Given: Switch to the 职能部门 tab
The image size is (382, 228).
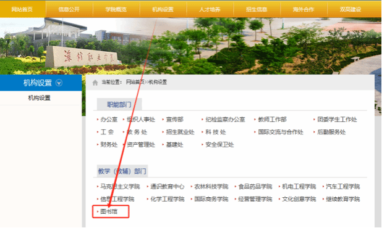Looking at the screenshot, I should (x=119, y=105).
